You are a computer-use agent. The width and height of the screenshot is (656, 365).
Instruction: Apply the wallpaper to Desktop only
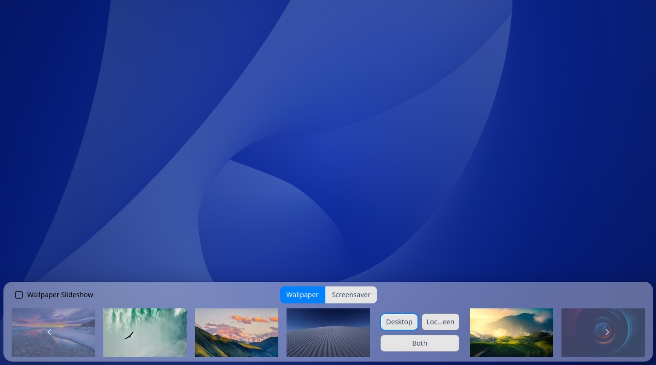coord(399,321)
